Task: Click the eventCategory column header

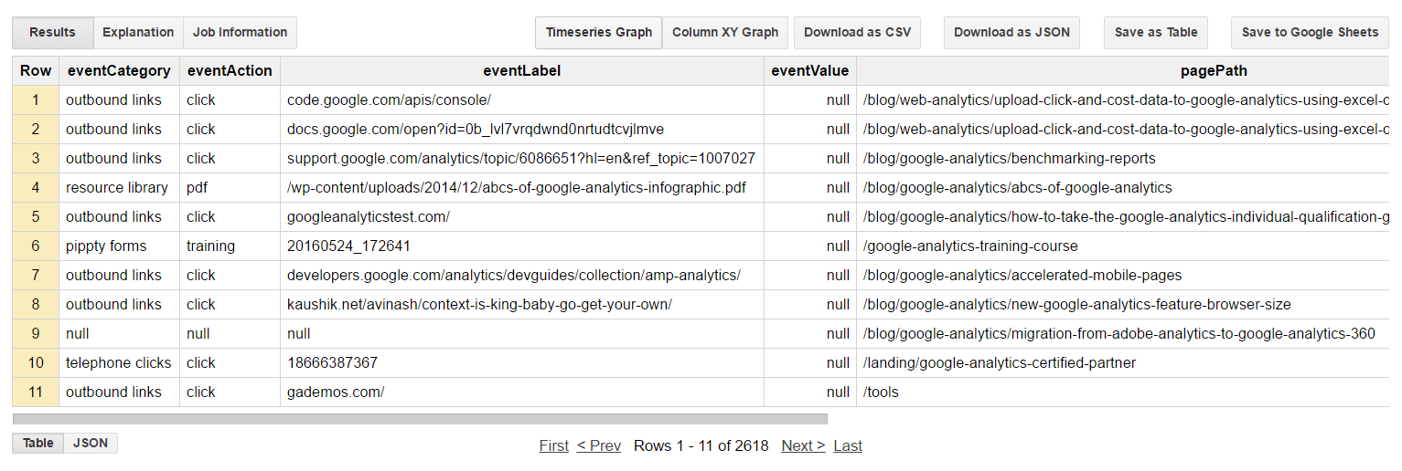Action: point(119,71)
